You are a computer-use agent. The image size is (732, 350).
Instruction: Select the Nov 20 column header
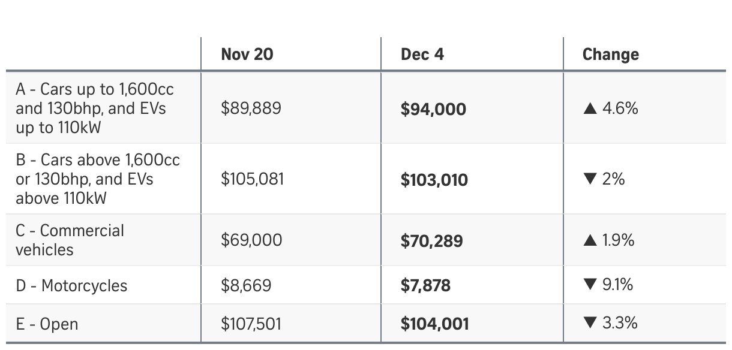(x=247, y=55)
